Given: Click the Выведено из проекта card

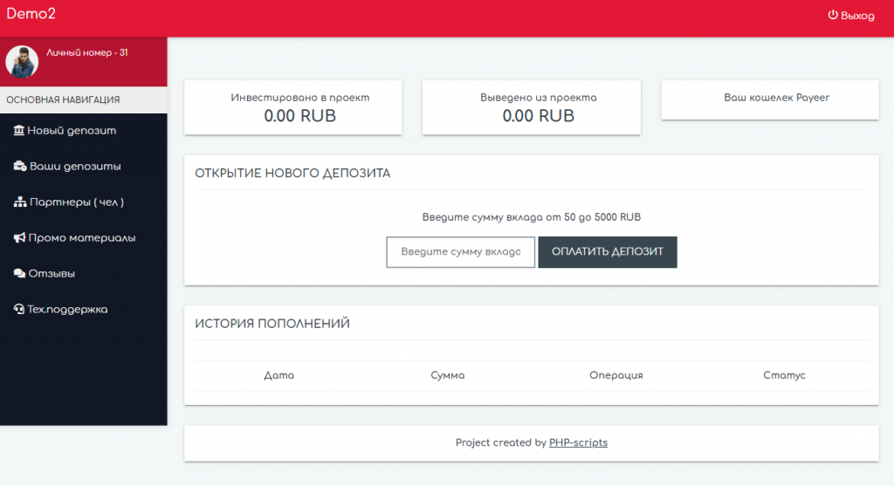Looking at the screenshot, I should [x=532, y=107].
